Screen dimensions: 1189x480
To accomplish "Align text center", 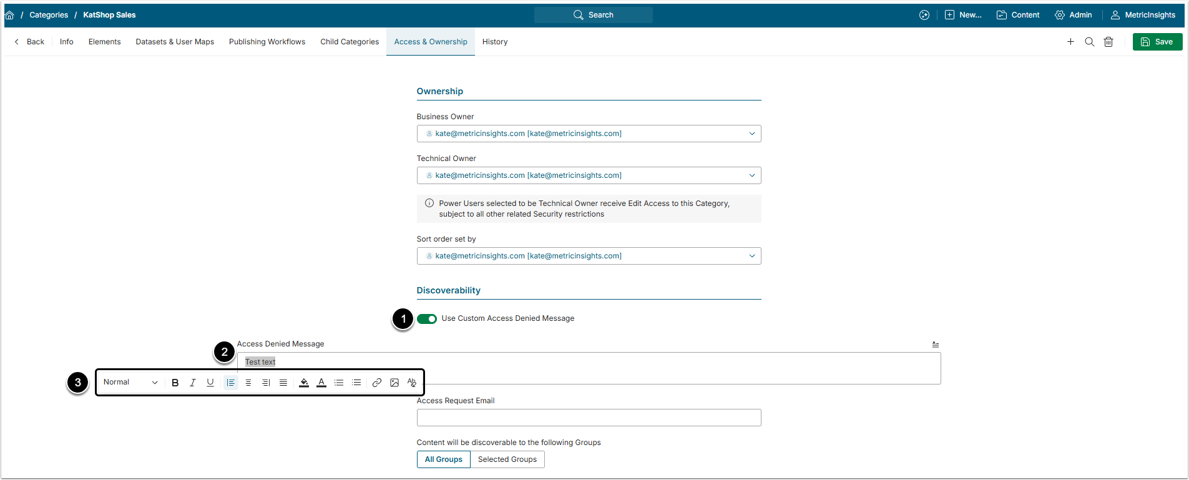I will coord(248,383).
